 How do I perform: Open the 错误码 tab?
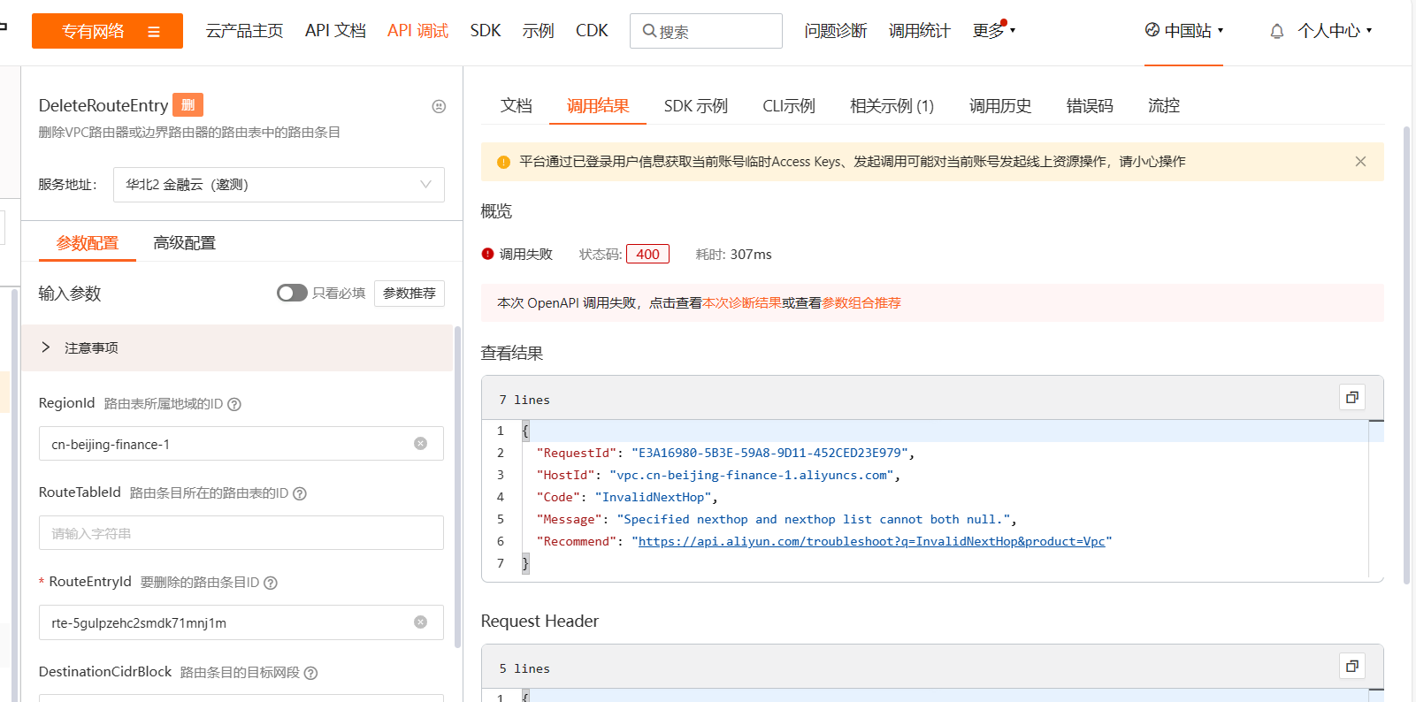1090,106
